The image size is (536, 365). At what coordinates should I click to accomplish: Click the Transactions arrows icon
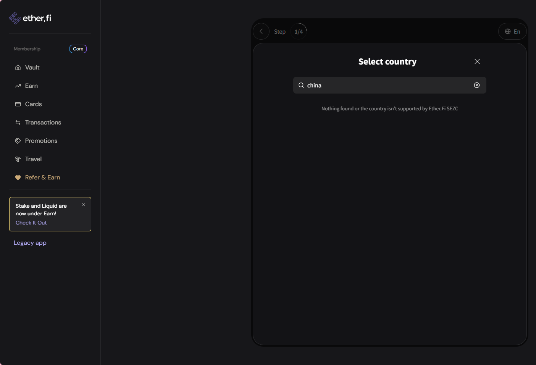click(x=18, y=123)
